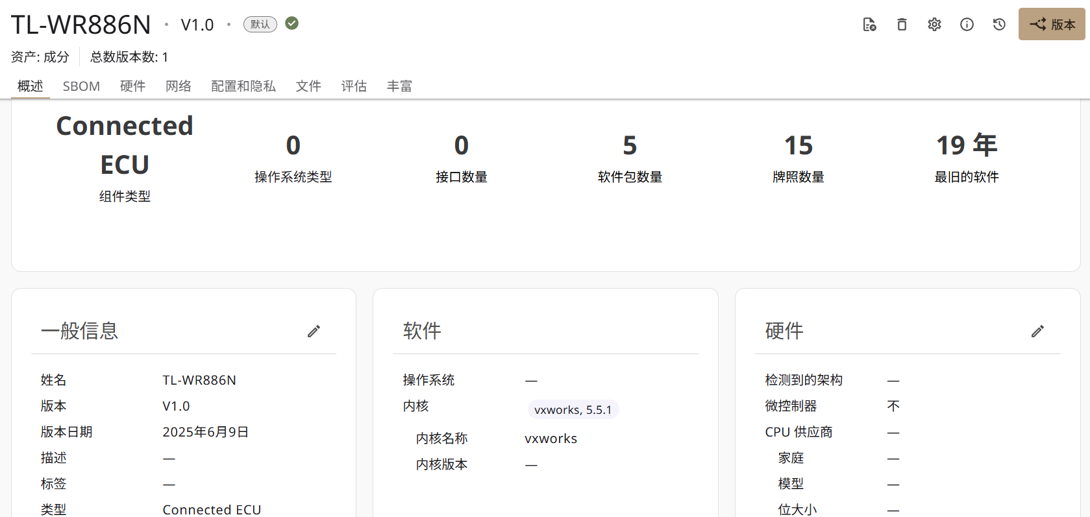The width and height of the screenshot is (1090, 517).
Task: Open the 丰富 tab
Action: (399, 86)
